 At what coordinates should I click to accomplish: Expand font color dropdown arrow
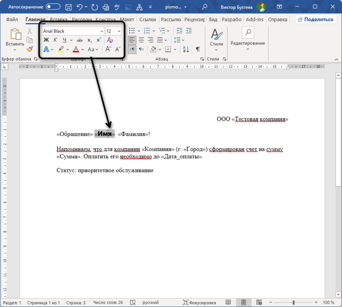click(83, 49)
